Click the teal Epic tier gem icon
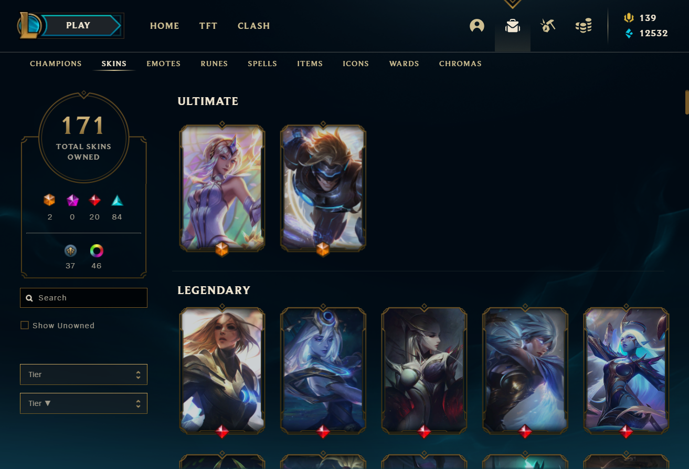This screenshot has width=689, height=469. click(117, 200)
